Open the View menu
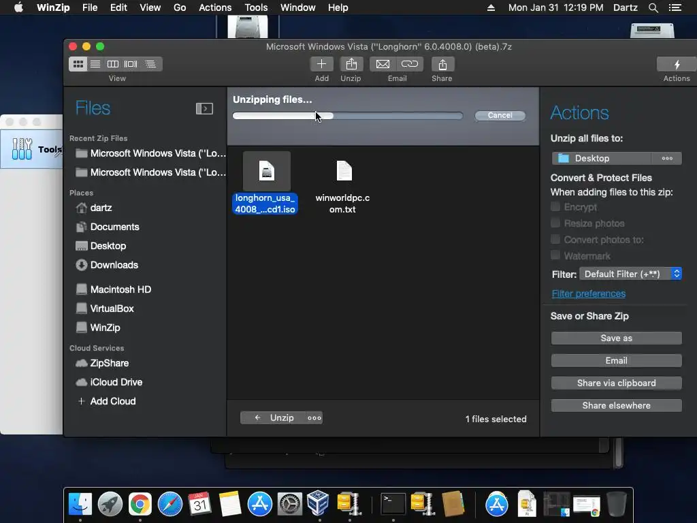This screenshot has height=523, width=697. pos(150,7)
